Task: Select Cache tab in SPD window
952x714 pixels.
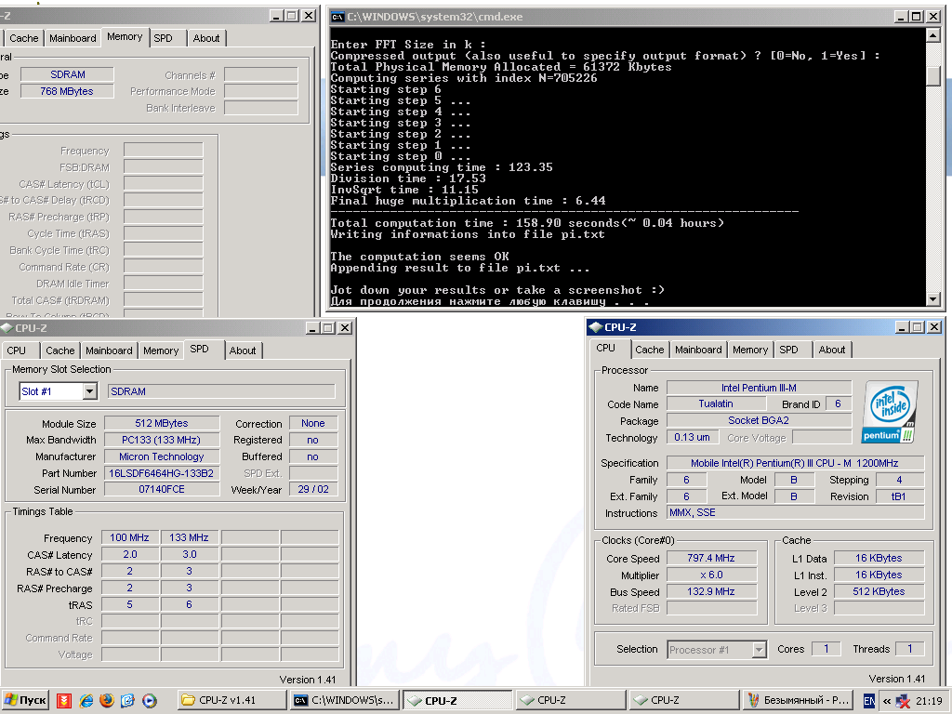Action: pos(60,350)
